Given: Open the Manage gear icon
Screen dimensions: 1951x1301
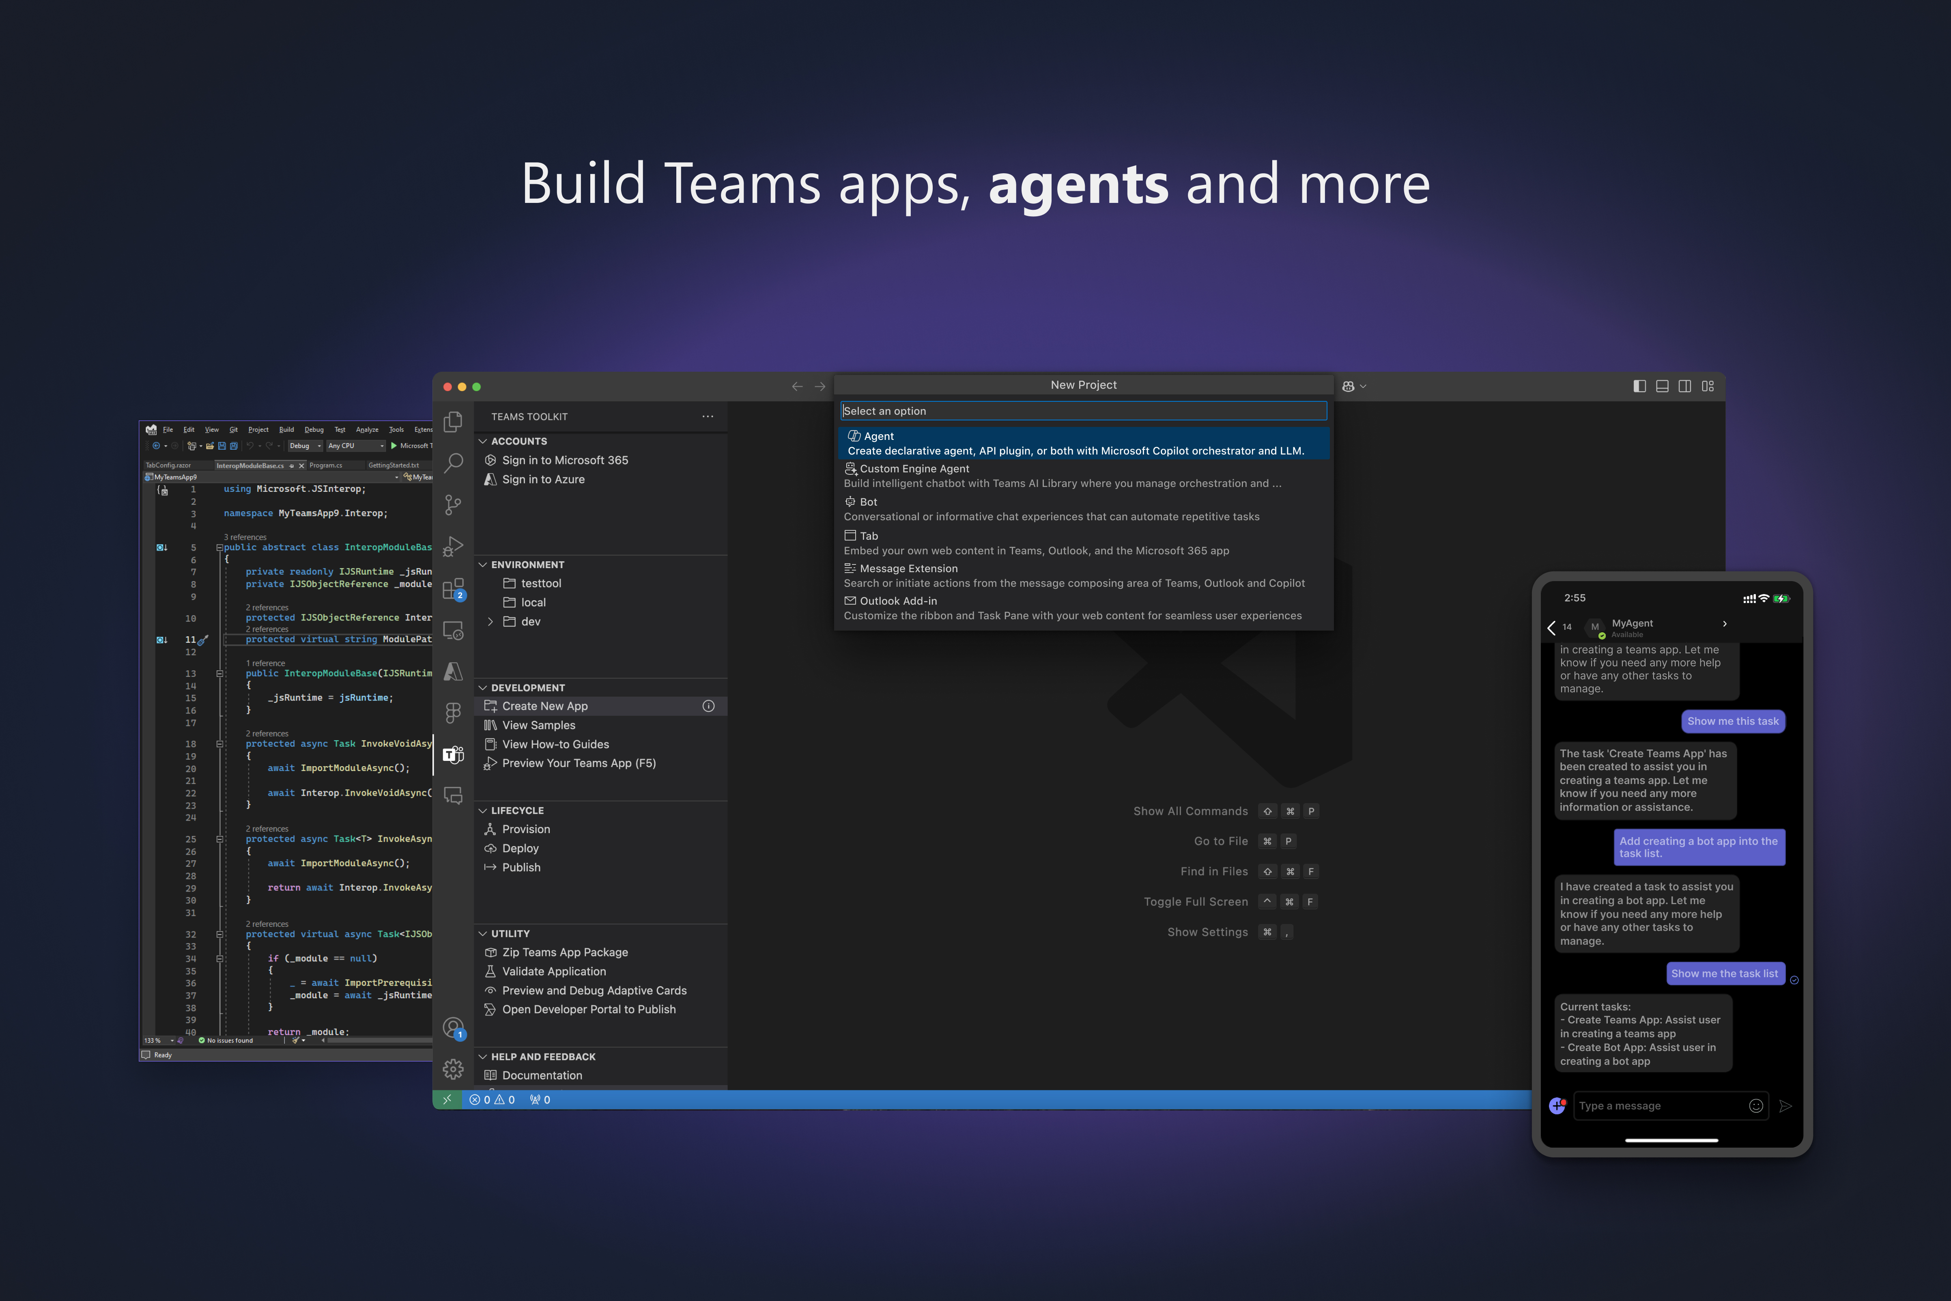Looking at the screenshot, I should (453, 1069).
